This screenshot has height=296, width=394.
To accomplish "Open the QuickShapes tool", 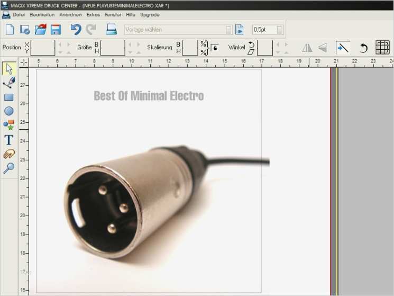I will [x=9, y=125].
